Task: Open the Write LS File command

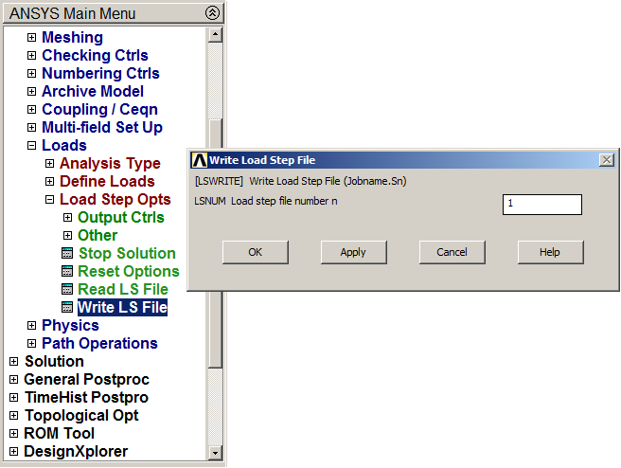Action: coord(122,307)
